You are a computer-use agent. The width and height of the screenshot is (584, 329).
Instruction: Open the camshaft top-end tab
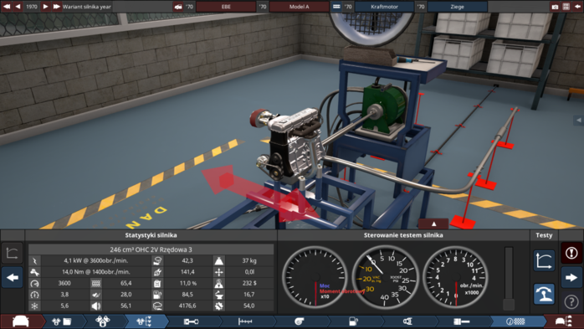pyautogui.click(x=244, y=321)
